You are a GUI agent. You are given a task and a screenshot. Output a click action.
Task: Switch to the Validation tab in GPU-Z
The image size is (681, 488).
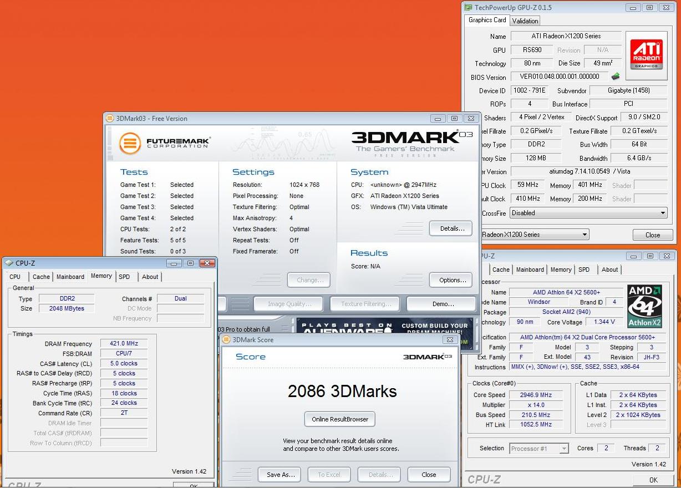coord(525,21)
